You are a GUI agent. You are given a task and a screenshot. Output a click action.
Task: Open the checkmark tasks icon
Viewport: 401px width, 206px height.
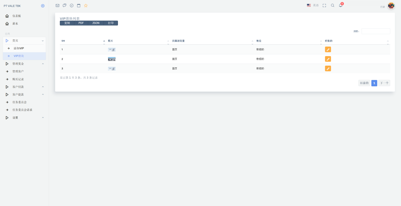[x=72, y=5]
